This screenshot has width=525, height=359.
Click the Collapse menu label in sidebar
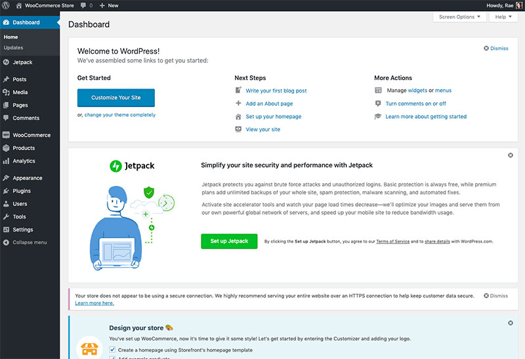click(x=30, y=242)
